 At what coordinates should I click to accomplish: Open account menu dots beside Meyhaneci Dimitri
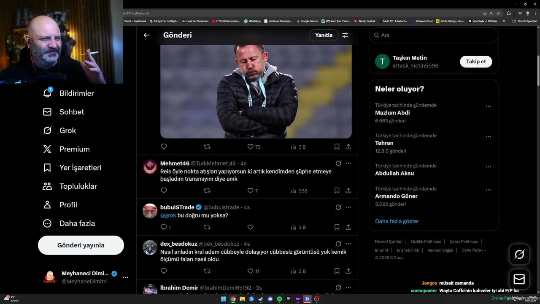click(125, 277)
